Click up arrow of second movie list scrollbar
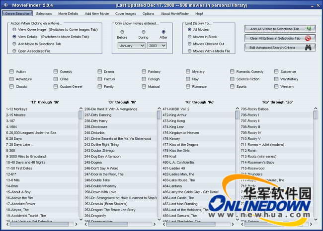 click(159, 108)
